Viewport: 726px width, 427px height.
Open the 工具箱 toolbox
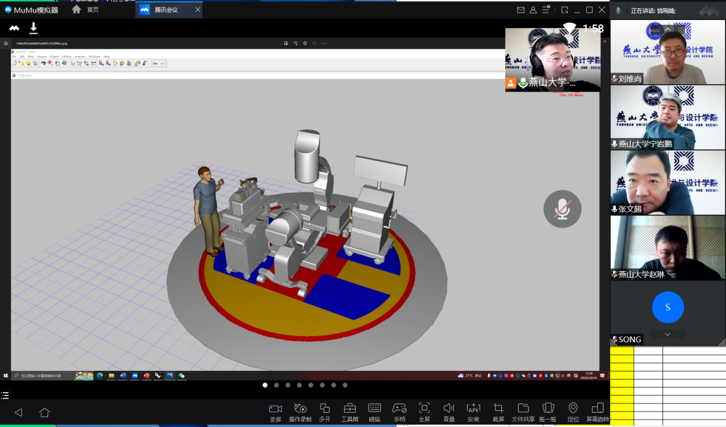point(350,409)
